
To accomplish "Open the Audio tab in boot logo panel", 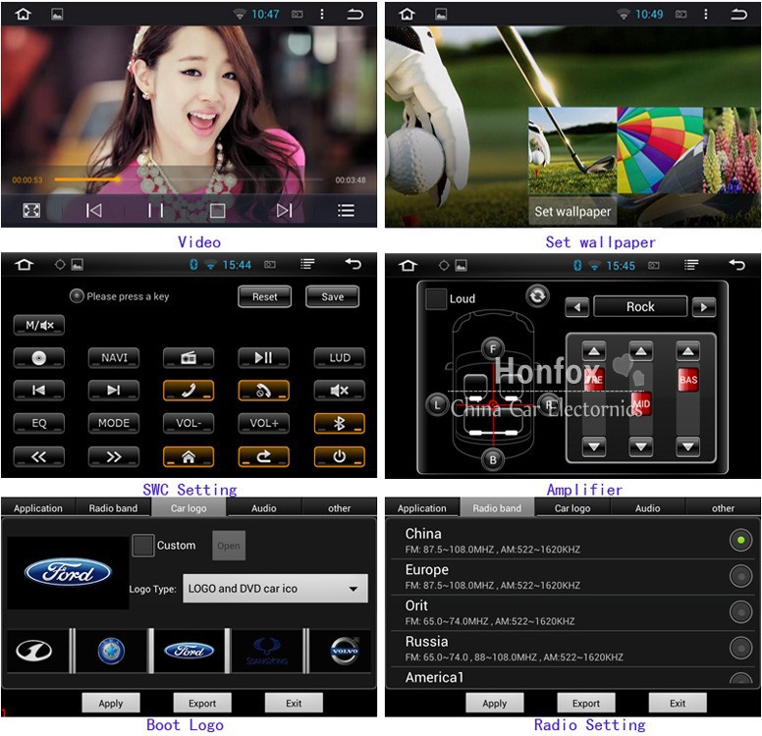I will [263, 508].
